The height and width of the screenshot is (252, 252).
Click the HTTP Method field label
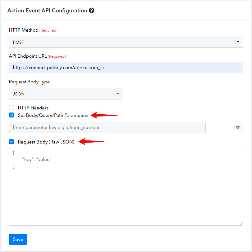(24, 30)
